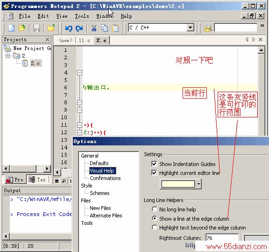Select New Files in Options tree
This screenshot has height=252, width=269.
100,208
